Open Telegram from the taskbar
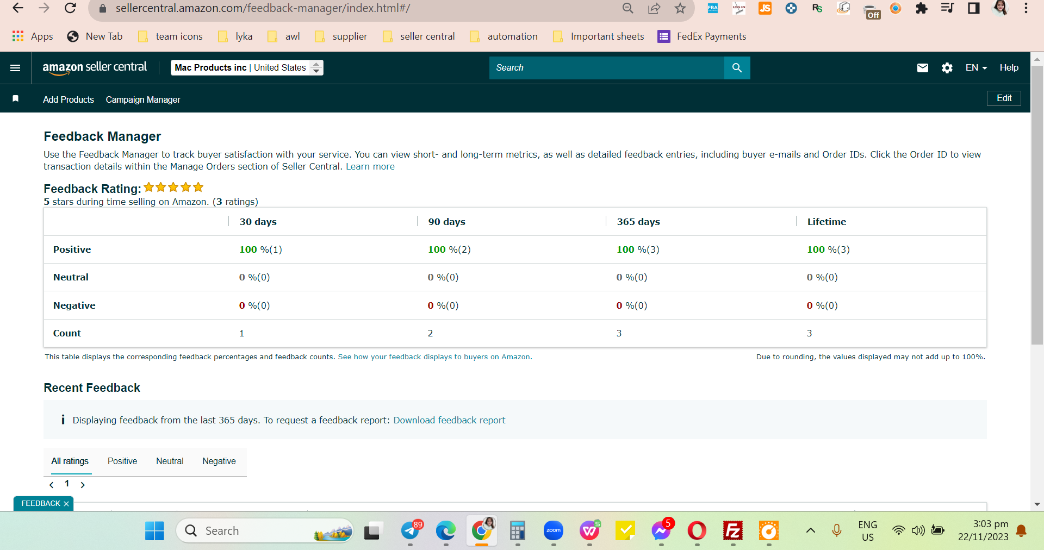This screenshot has height=550, width=1044. (411, 530)
